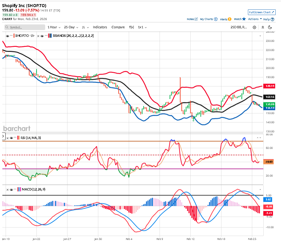Remove the RSI indicator with X
This screenshot has height=242, width=281.
tap(7, 138)
